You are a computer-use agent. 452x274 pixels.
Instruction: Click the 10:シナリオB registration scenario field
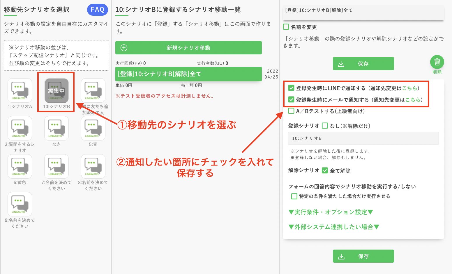[x=363, y=138]
